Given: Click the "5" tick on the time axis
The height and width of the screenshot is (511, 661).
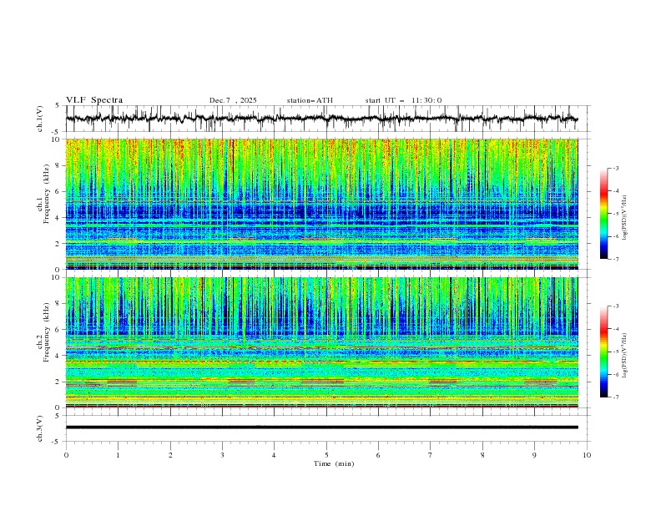Looking at the screenshot, I should (326, 455).
